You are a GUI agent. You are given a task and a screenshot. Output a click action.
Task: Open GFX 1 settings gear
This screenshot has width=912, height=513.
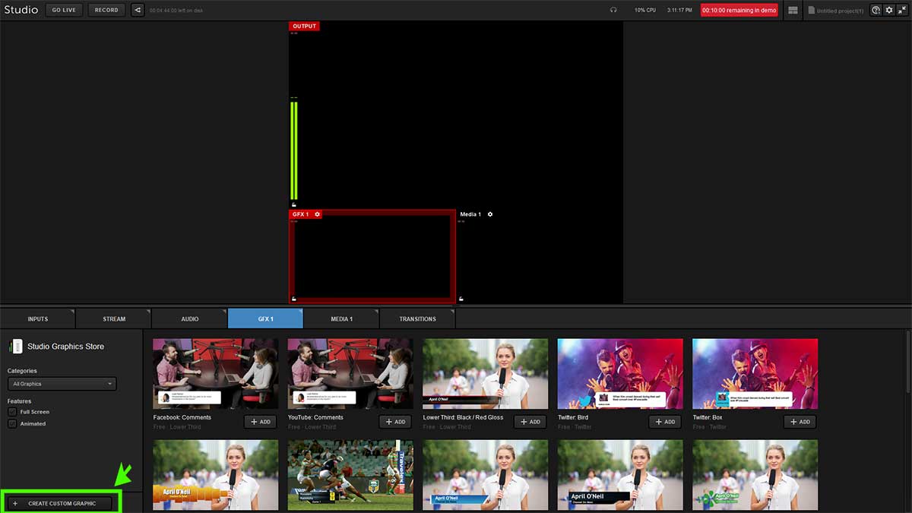[318, 214]
